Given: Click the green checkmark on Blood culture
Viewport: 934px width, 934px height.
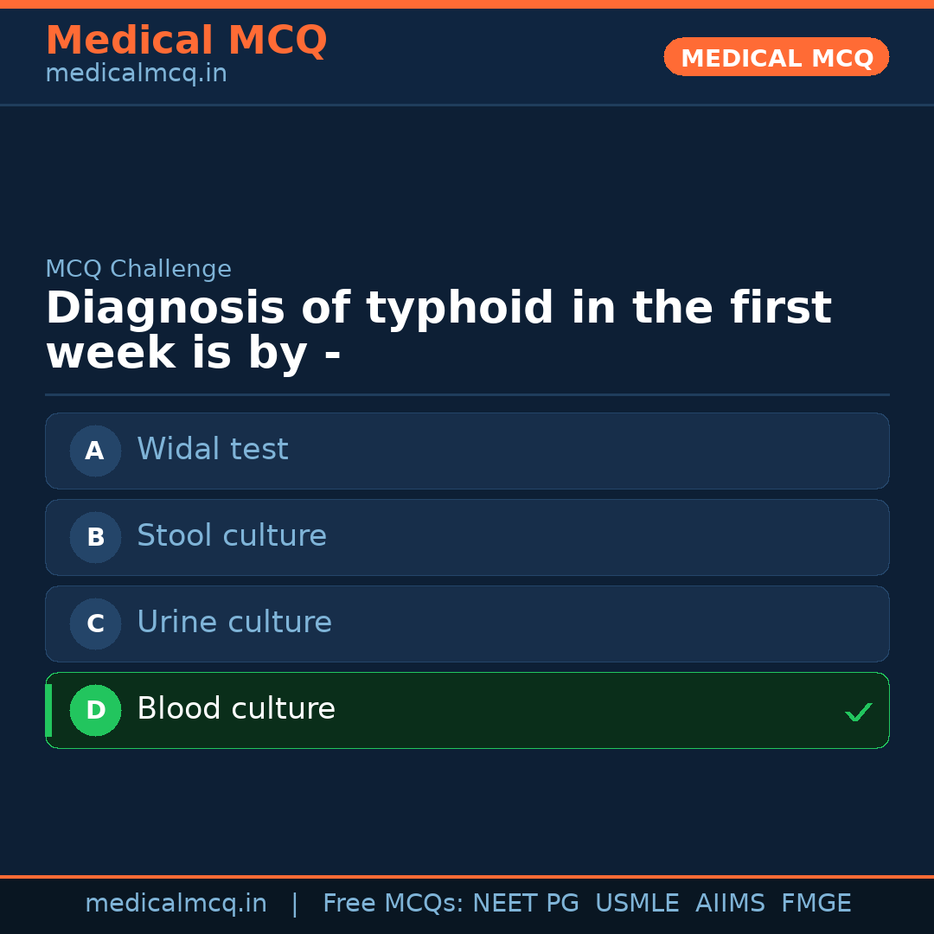Looking at the screenshot, I should [859, 711].
